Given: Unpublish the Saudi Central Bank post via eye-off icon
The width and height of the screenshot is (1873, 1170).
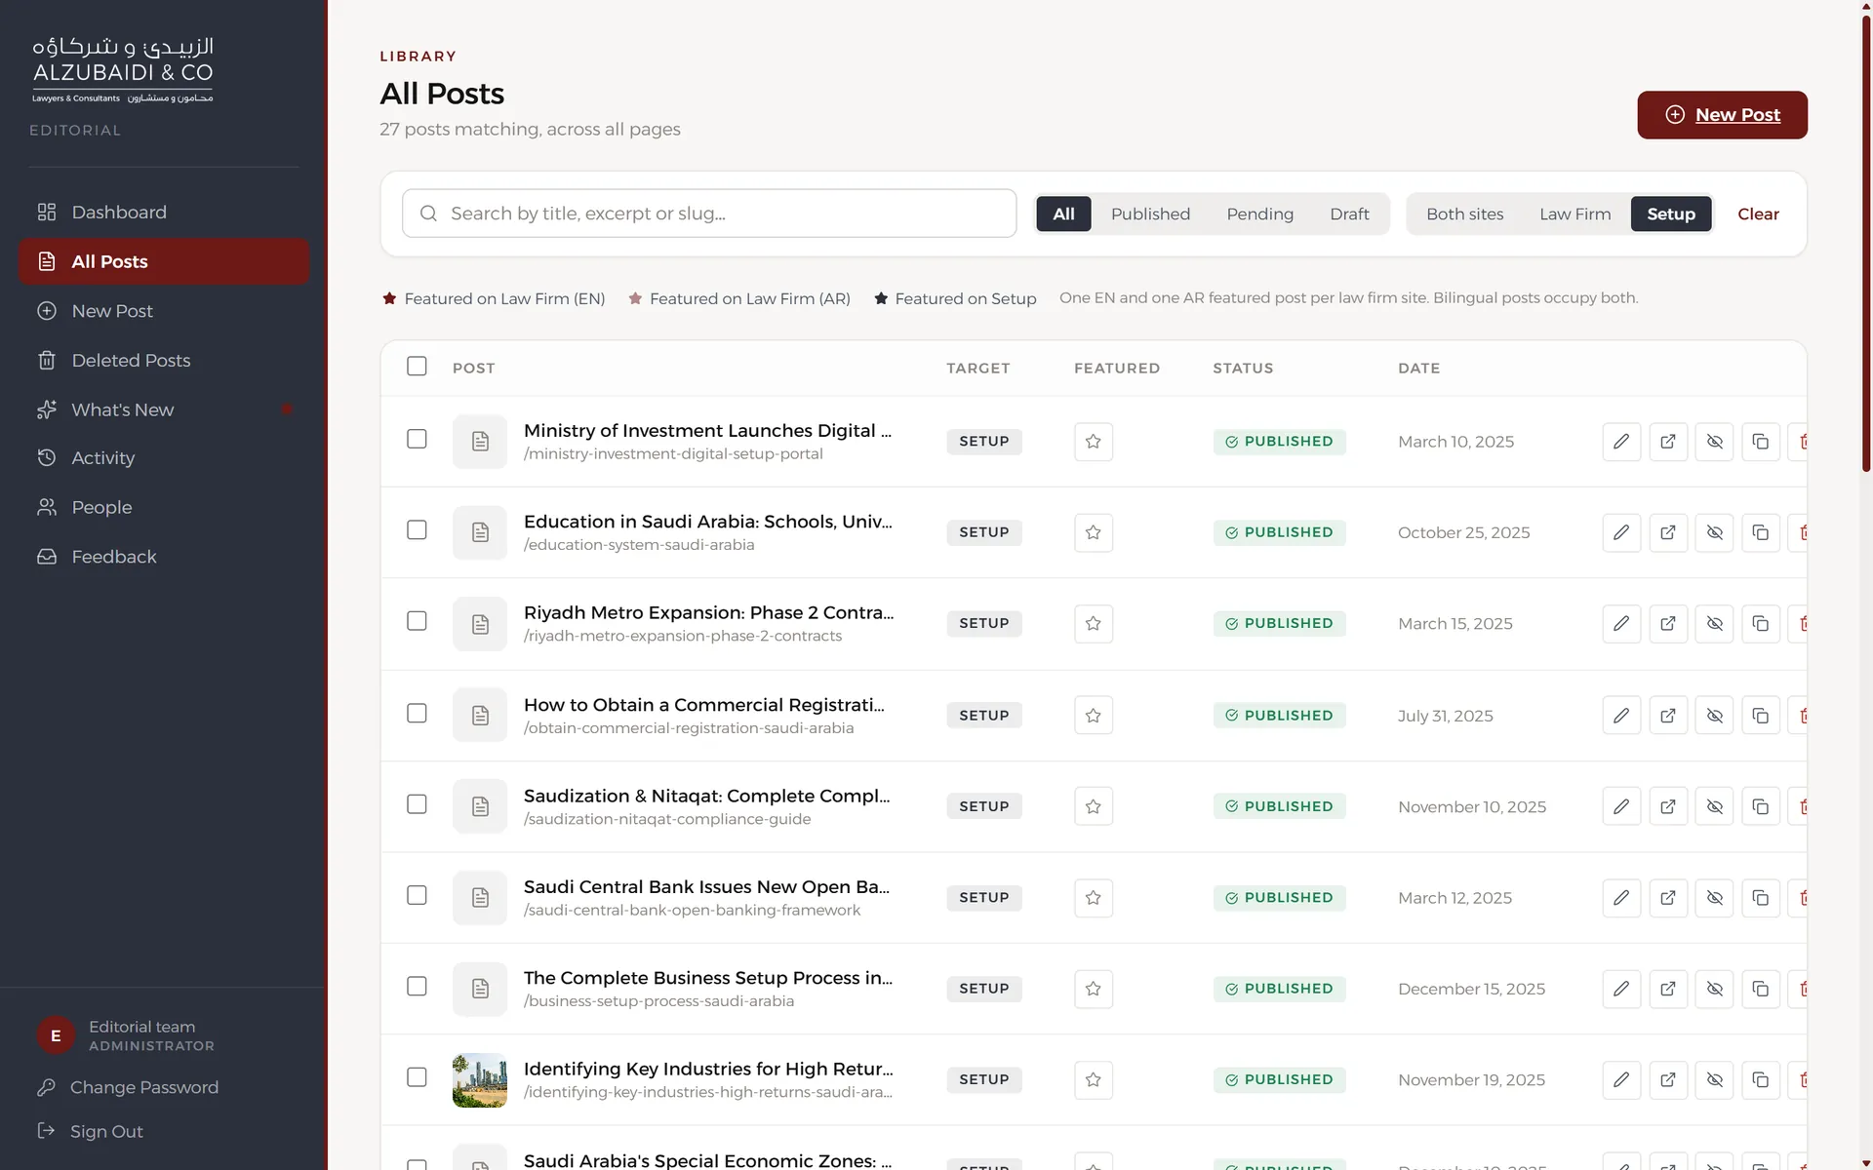Looking at the screenshot, I should click(1714, 898).
